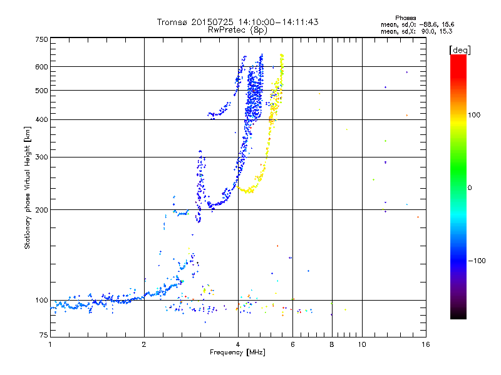This screenshot has width=501, height=375.
Task: Click the y-axis tick label '200'
Action: click(x=41, y=210)
